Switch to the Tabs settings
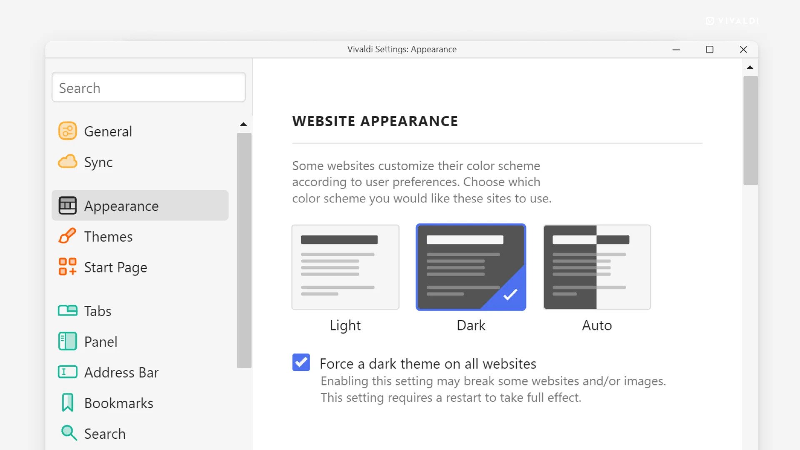The height and width of the screenshot is (450, 800). click(x=97, y=311)
